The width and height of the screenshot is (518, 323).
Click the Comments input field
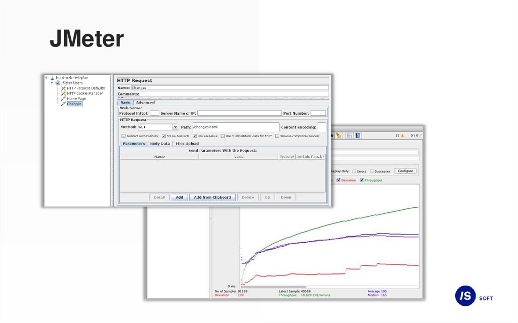coord(234,94)
